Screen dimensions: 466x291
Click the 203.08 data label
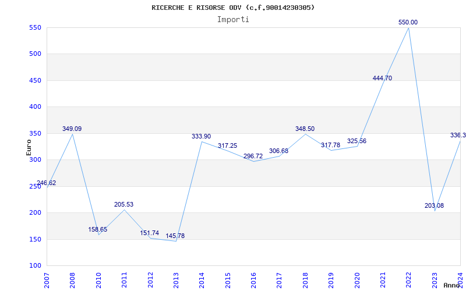[434, 205]
